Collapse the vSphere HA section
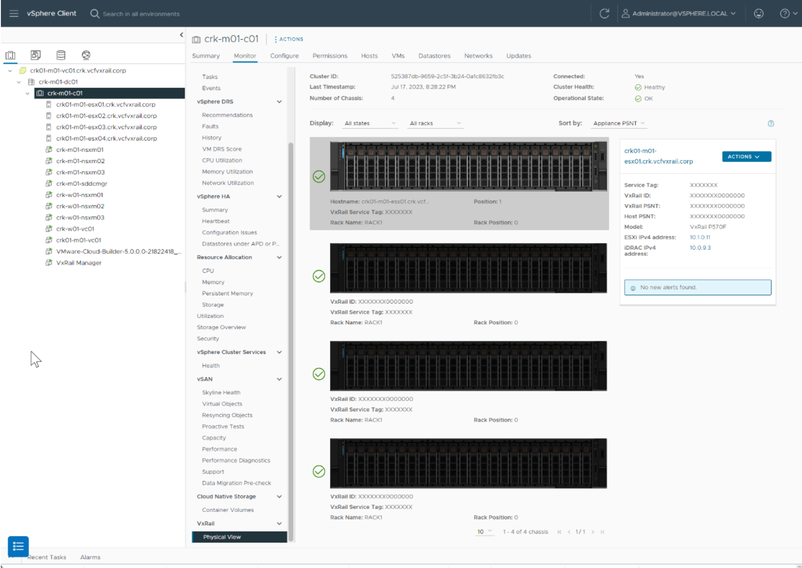Viewport: 802px width, 568px height. (x=279, y=196)
